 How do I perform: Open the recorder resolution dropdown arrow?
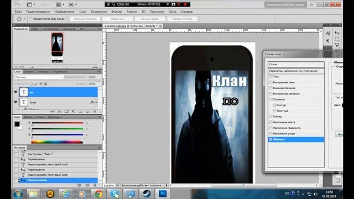click(168, 4)
